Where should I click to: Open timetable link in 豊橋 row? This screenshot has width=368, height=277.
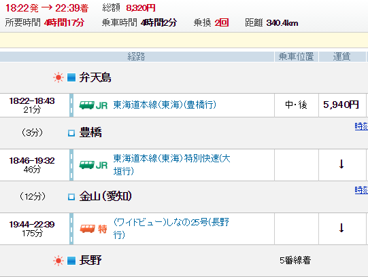[x=361, y=126]
